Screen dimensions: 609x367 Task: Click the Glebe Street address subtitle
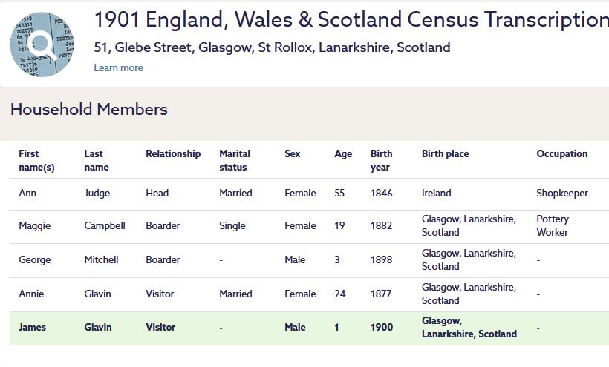tap(272, 47)
